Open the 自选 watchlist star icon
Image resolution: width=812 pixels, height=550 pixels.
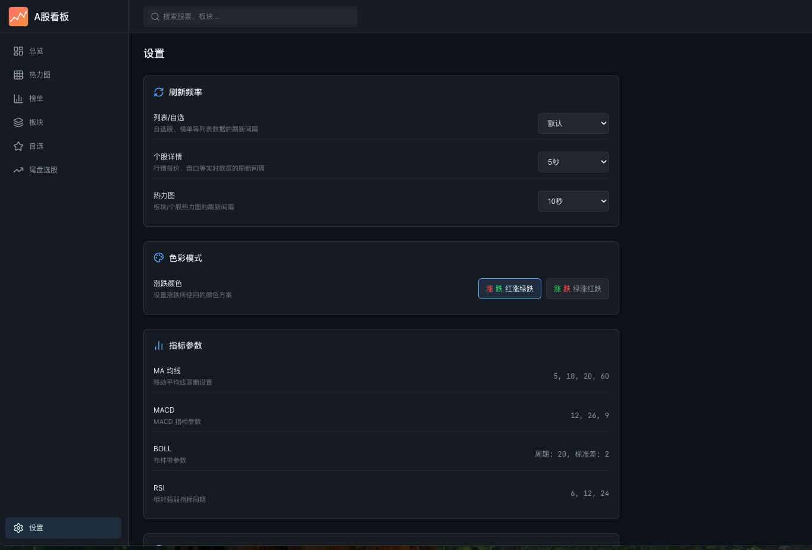pos(18,146)
